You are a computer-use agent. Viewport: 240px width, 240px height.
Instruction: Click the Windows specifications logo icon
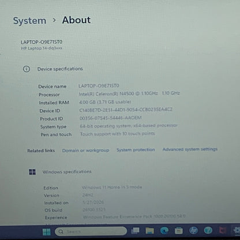tap(32, 172)
